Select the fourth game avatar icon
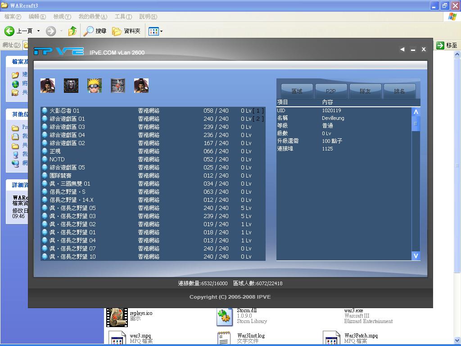 point(118,85)
